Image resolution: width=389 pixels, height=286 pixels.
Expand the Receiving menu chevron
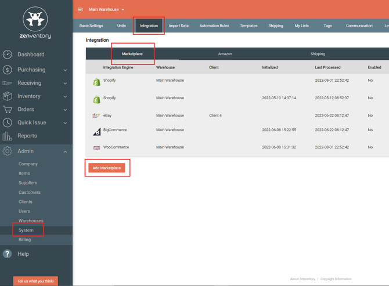[65, 84]
